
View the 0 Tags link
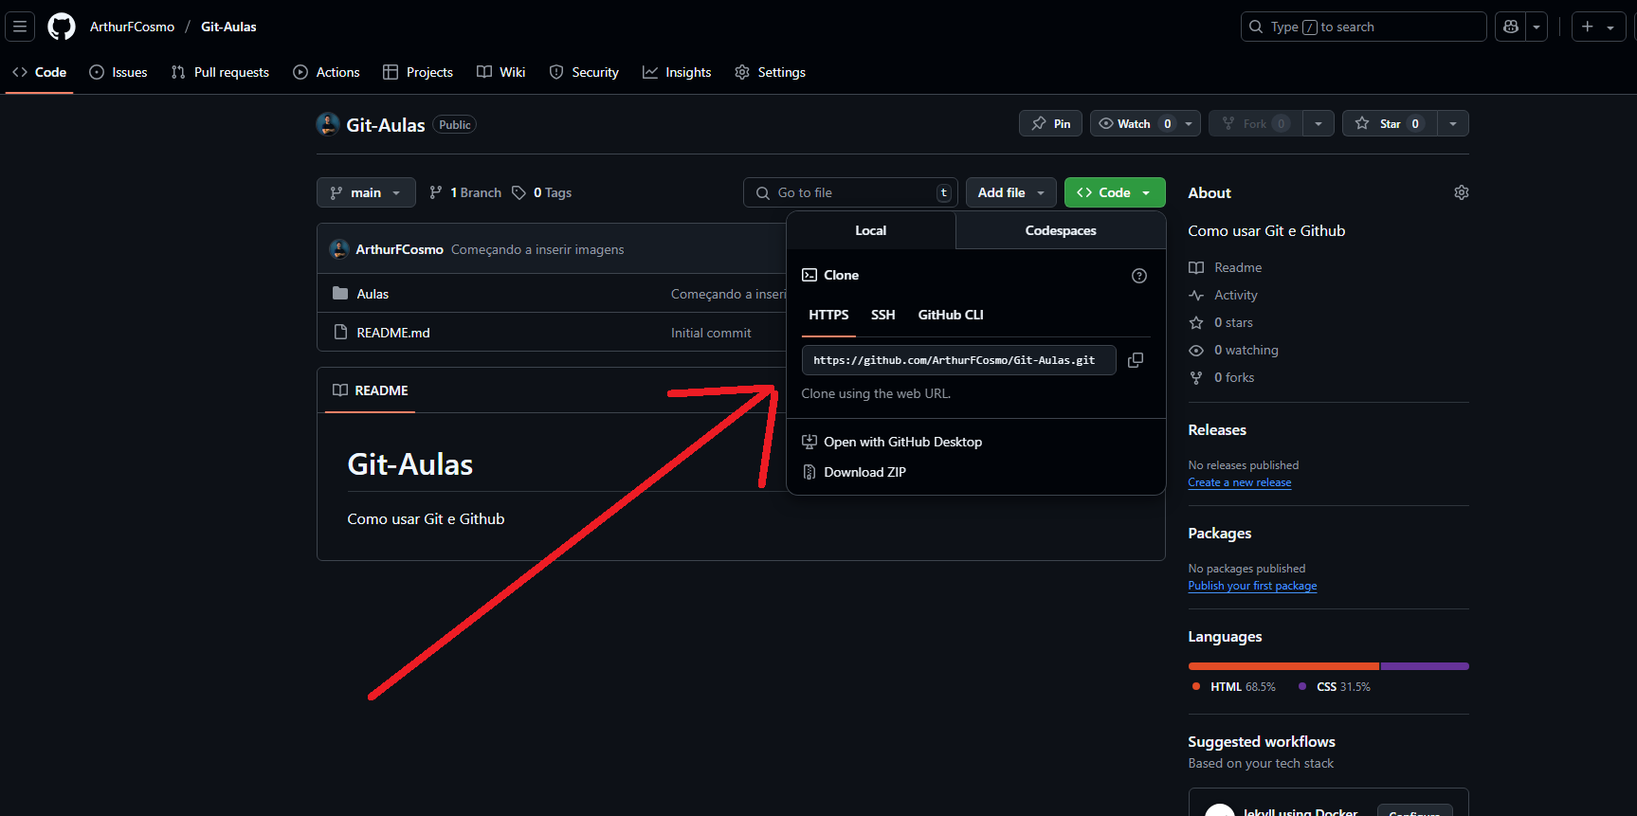pyautogui.click(x=542, y=192)
